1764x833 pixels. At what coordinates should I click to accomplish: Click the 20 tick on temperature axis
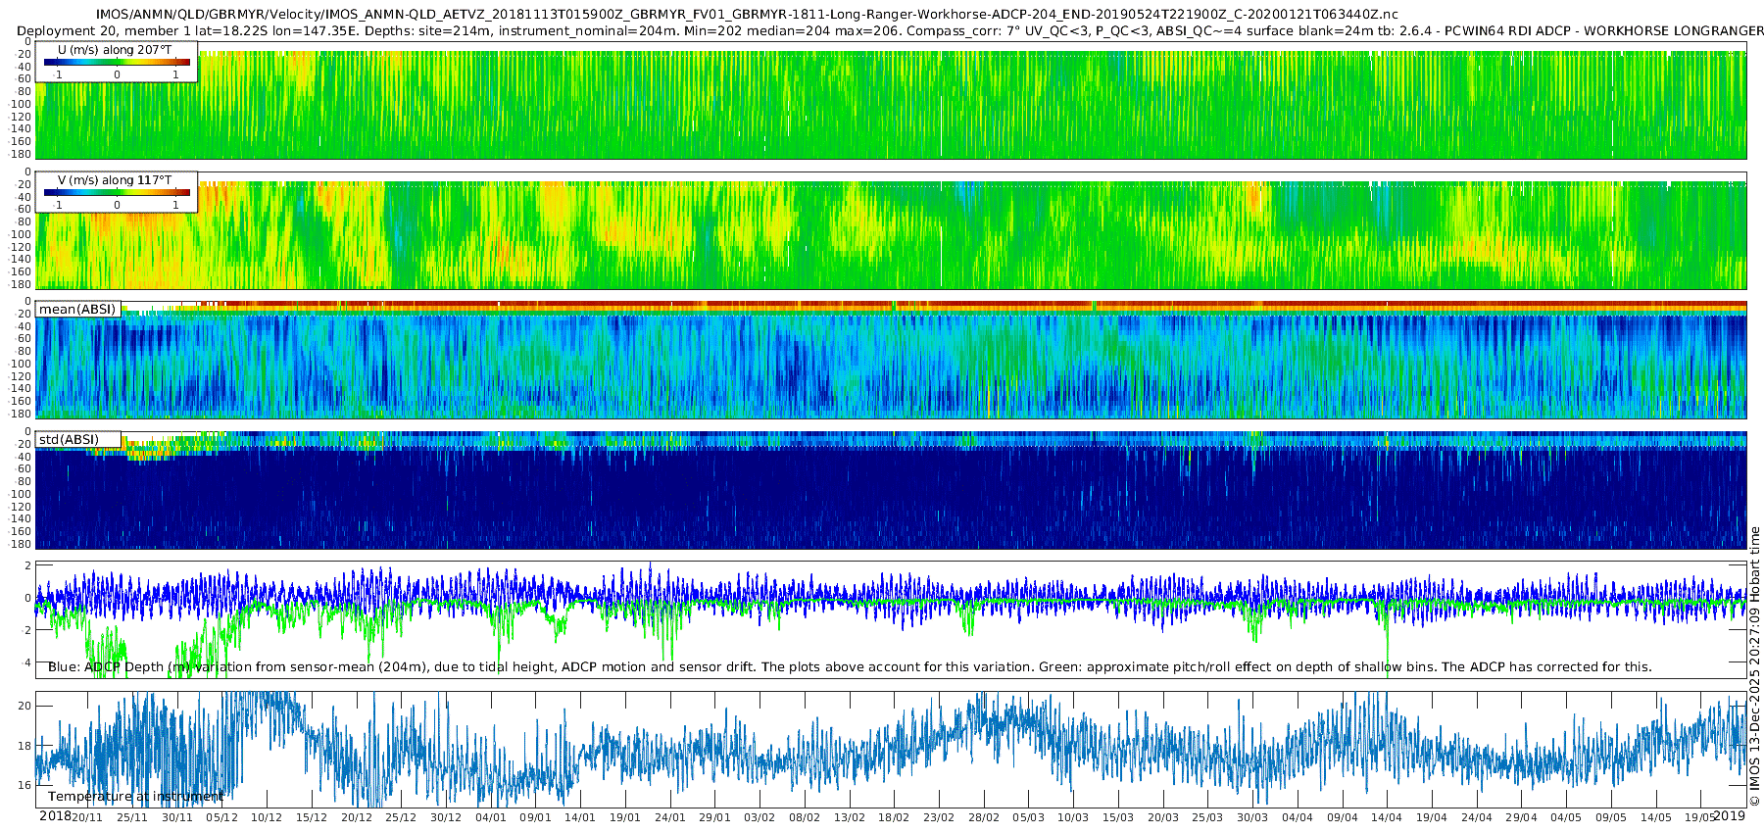coord(25,706)
